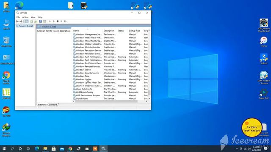This screenshot has height=152, width=271.
Task: Go back with the toolbar Back arrow
Action: click(x=17, y=22)
